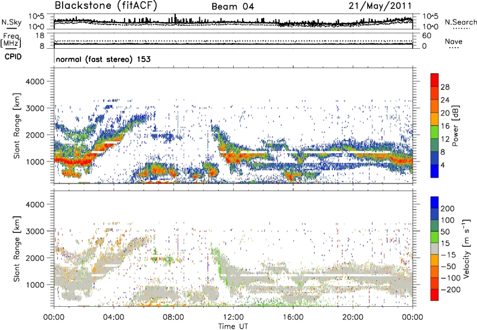Click the 'Velocity [m s-1]' colorbar label
The width and height of the screenshot is (477, 330).
[466, 248]
